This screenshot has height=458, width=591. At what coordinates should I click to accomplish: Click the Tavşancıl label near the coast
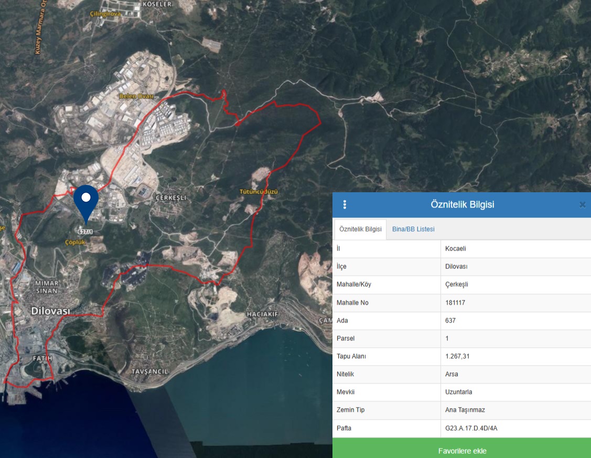[x=149, y=371]
